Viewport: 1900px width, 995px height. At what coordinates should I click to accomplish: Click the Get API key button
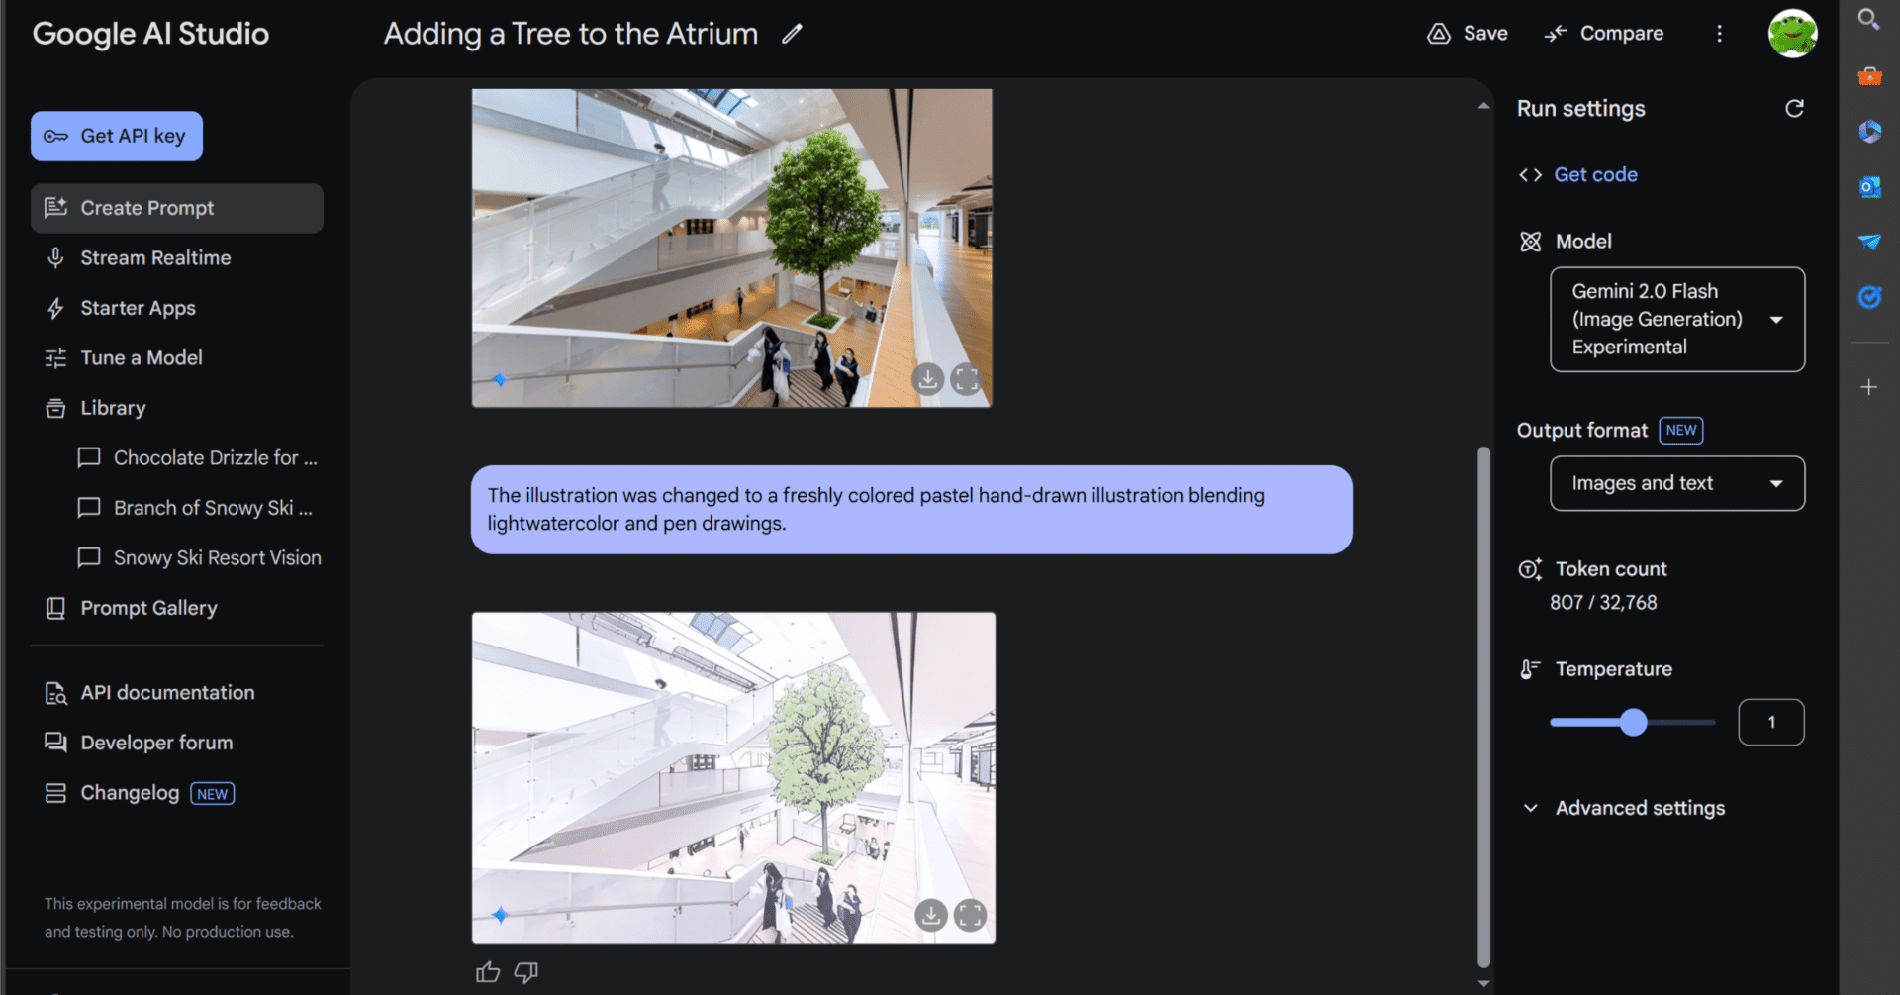117,136
